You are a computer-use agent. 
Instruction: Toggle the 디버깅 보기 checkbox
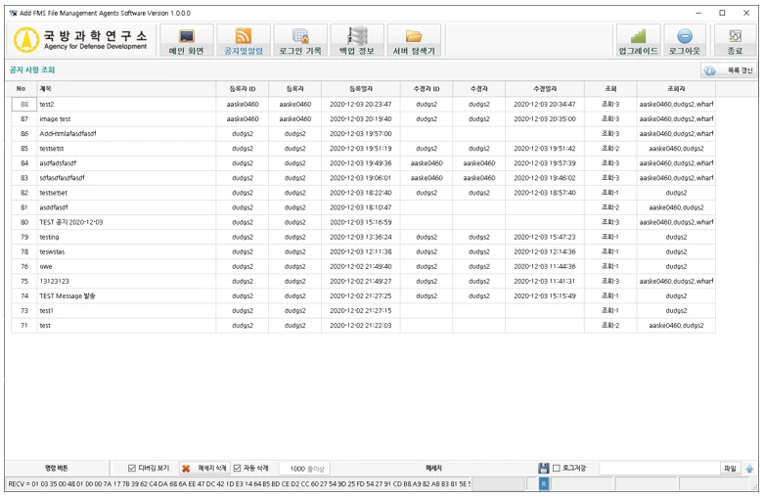[x=131, y=469]
